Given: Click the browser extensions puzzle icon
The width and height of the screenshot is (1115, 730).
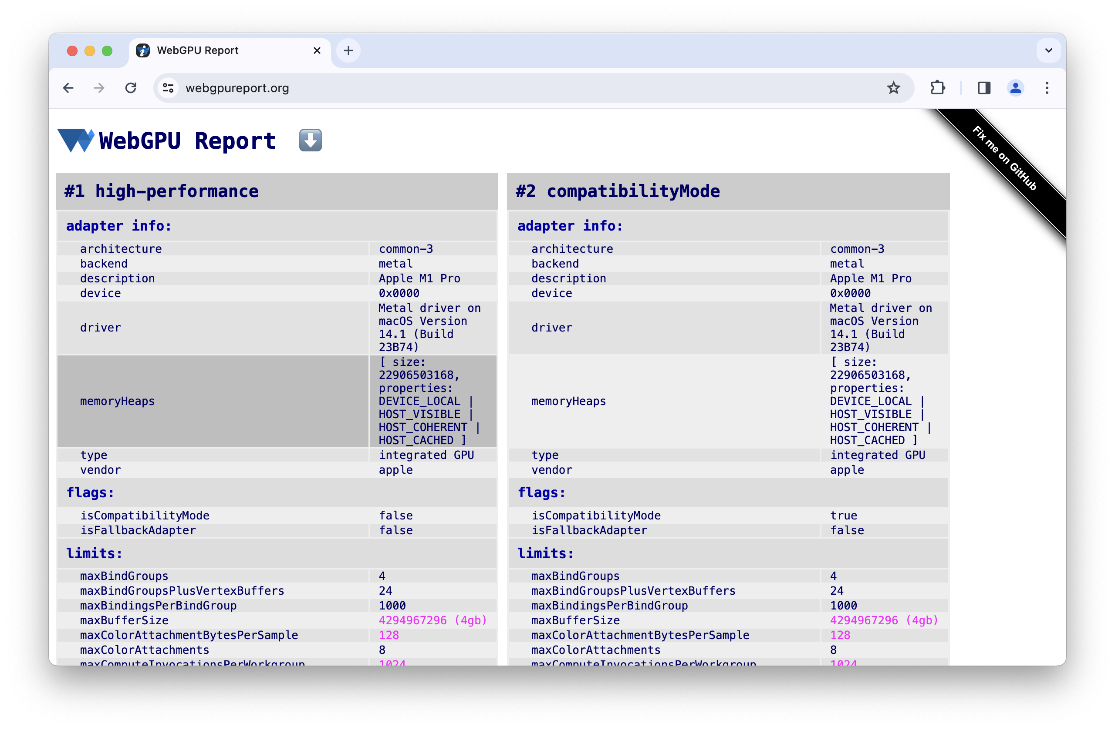Looking at the screenshot, I should [938, 88].
